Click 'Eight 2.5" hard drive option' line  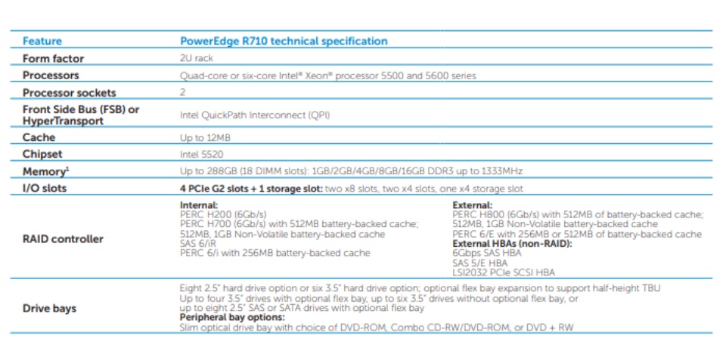(x=420, y=289)
